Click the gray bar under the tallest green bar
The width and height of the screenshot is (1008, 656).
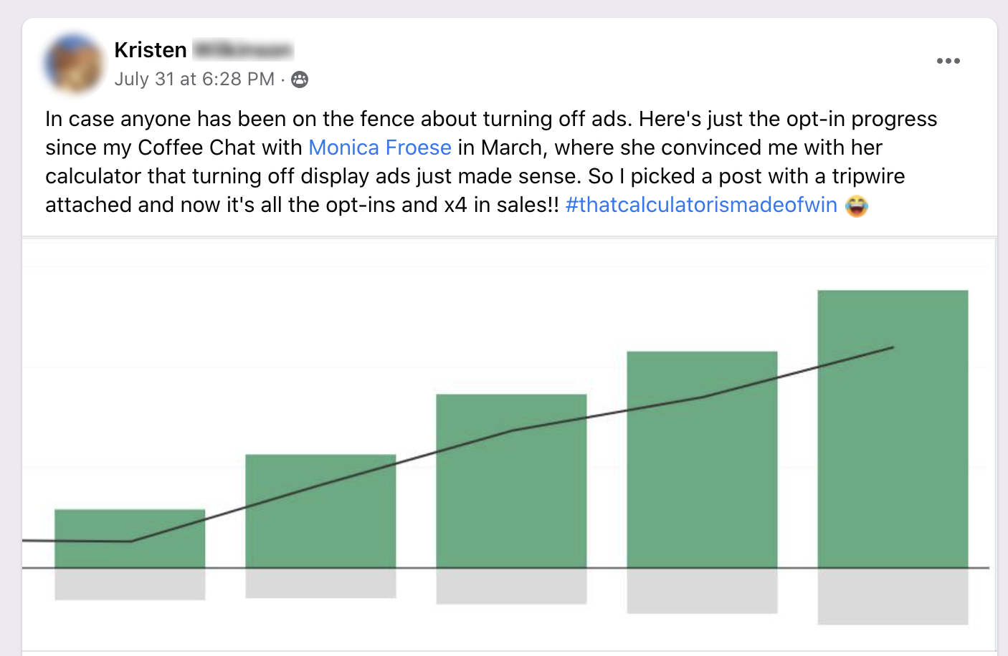(x=893, y=596)
